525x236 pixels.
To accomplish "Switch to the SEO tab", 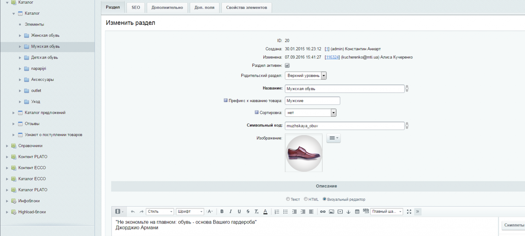I will pyautogui.click(x=136, y=7).
